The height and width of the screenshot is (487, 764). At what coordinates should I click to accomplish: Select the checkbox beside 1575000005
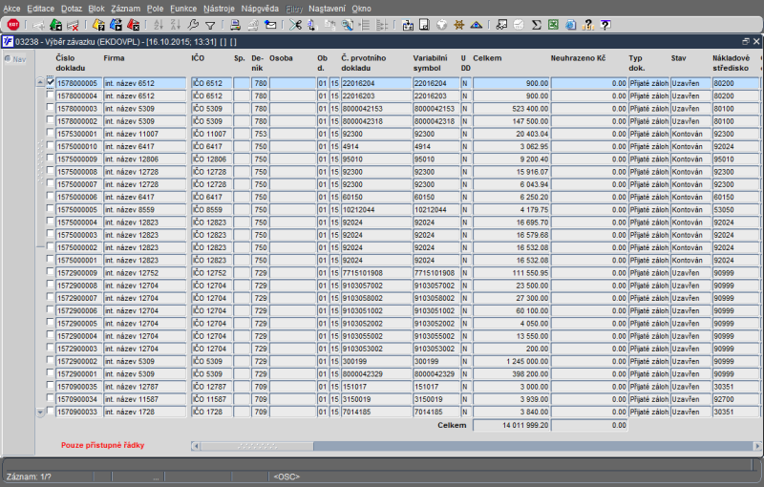(51, 208)
